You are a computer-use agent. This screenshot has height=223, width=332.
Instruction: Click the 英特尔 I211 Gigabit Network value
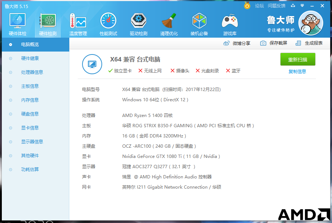(171, 187)
